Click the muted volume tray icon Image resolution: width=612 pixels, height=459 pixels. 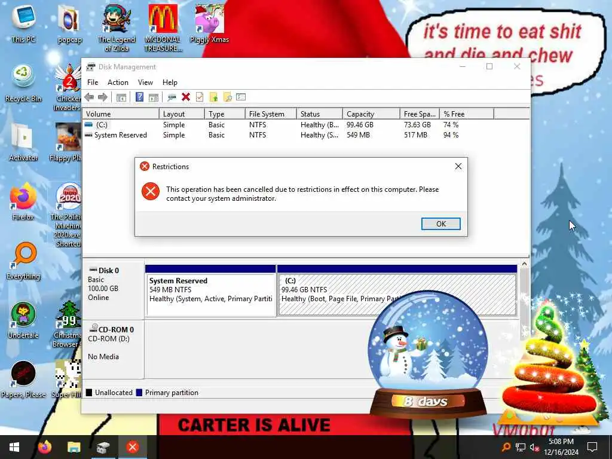pos(534,447)
